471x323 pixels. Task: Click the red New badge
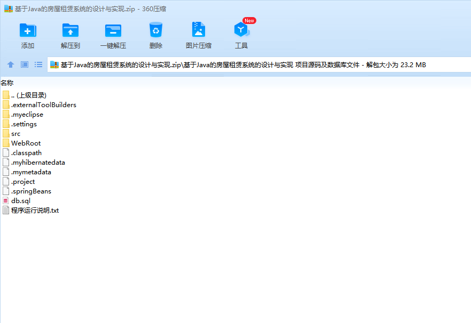249,20
